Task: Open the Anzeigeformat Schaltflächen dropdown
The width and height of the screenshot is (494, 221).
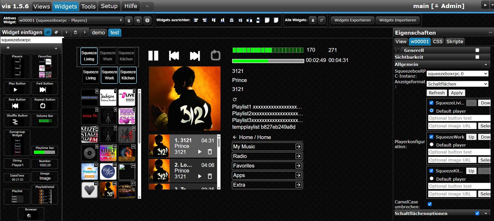Action: (x=457, y=84)
